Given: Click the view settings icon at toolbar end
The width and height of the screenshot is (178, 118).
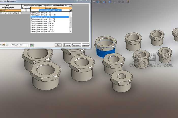Looking at the screenshot, I should (128, 2).
